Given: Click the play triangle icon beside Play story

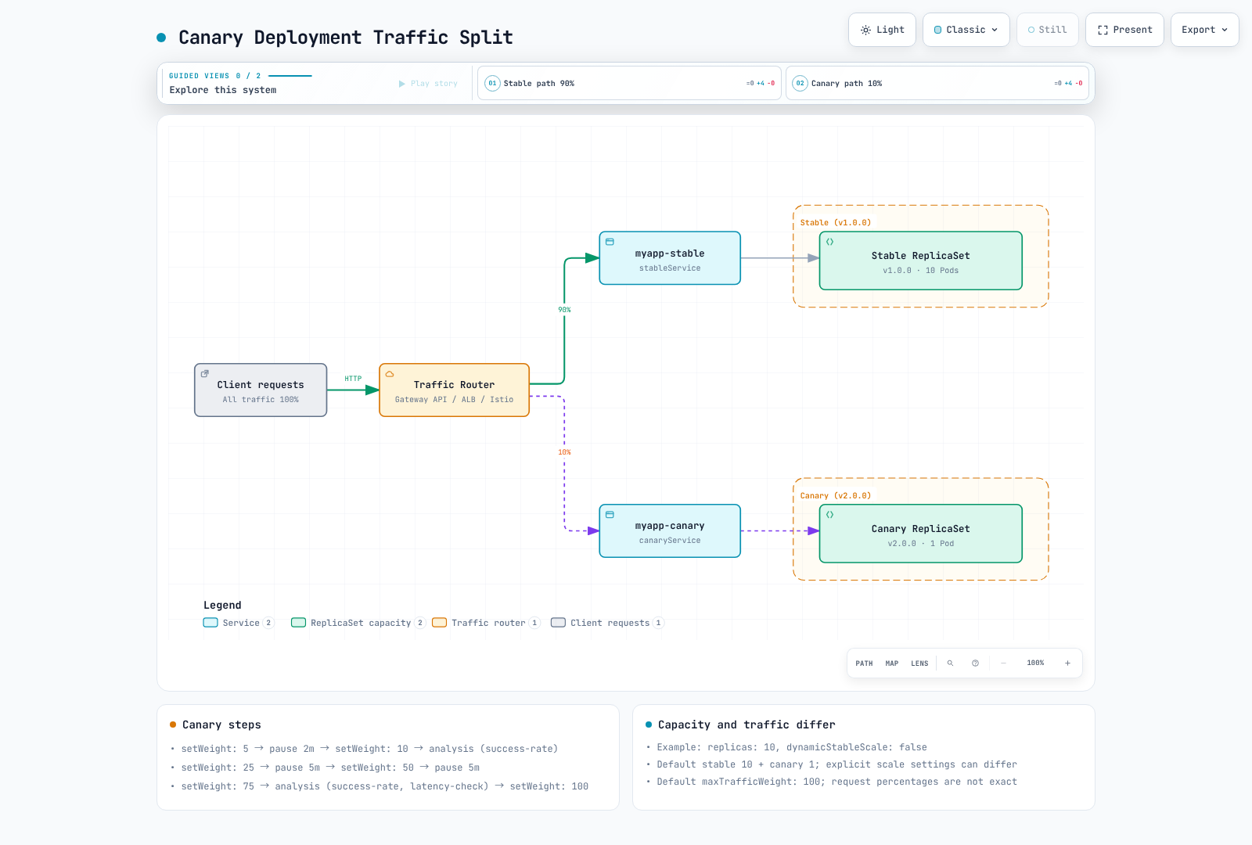Looking at the screenshot, I should click(x=402, y=84).
